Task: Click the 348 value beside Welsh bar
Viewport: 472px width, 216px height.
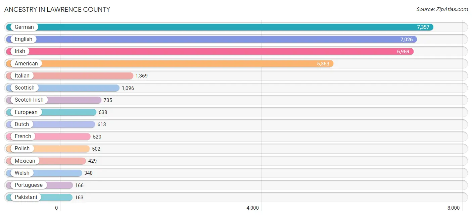Action: click(x=89, y=173)
